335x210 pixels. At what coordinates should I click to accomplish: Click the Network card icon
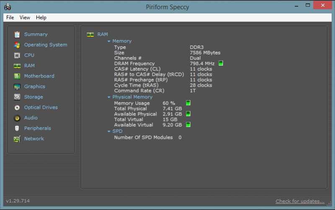(17, 139)
